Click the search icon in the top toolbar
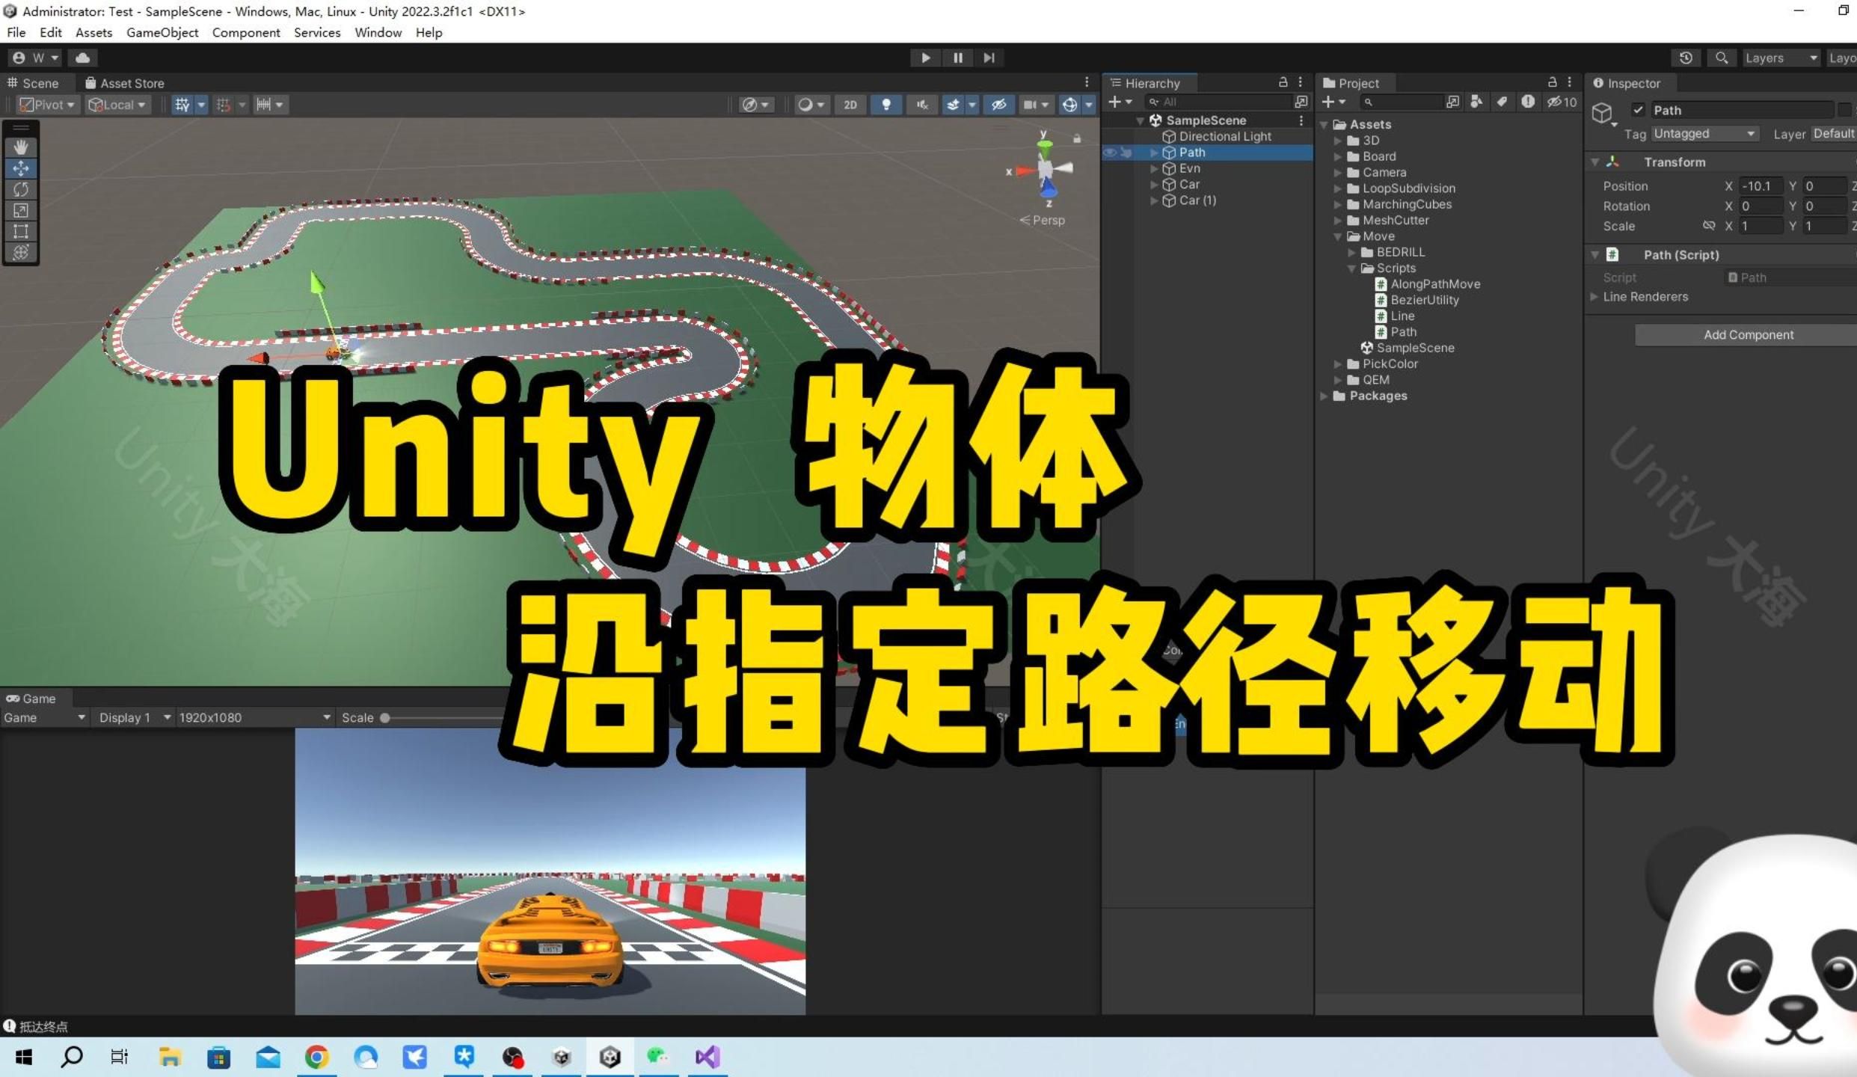This screenshot has width=1857, height=1077. (x=1722, y=58)
